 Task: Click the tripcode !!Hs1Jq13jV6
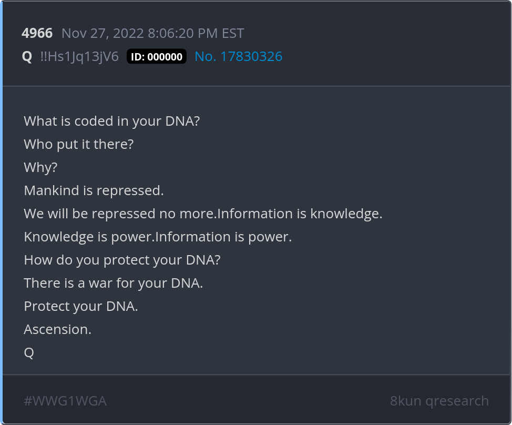(x=79, y=57)
